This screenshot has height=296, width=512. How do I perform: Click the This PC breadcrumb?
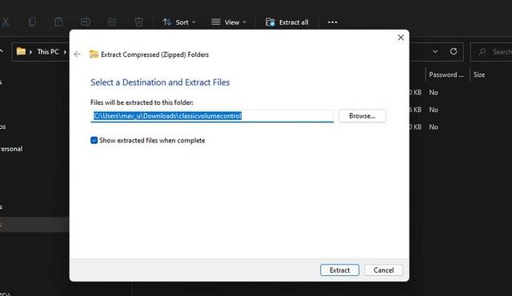[x=48, y=51]
